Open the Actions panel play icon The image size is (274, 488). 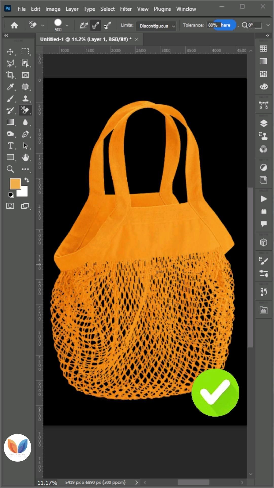[264, 199]
